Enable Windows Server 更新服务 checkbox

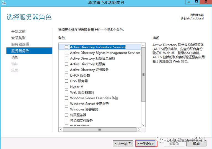coord(66,103)
